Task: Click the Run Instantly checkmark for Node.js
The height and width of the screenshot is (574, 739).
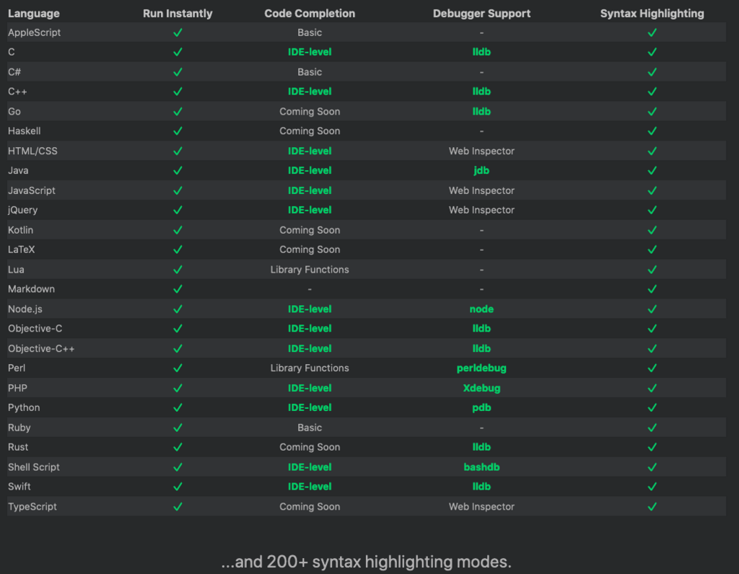Action: tap(178, 309)
